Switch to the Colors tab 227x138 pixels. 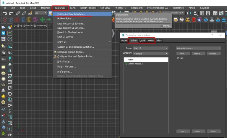[x=159, y=41]
